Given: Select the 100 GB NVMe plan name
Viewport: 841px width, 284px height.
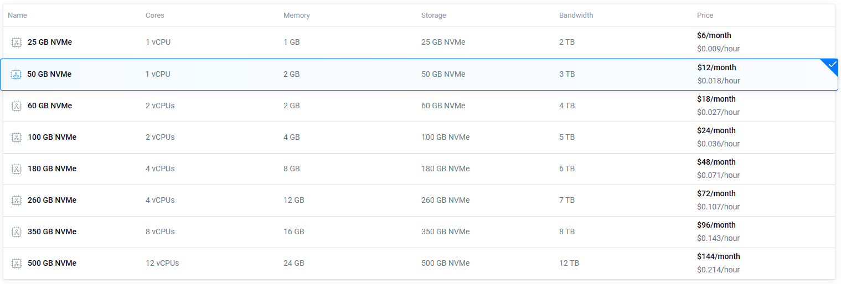Looking at the screenshot, I should 52,137.
